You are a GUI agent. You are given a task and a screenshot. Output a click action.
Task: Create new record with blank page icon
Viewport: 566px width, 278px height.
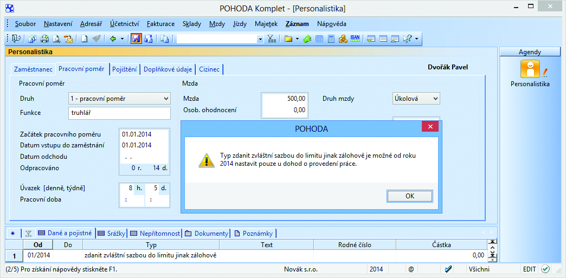pos(84,38)
